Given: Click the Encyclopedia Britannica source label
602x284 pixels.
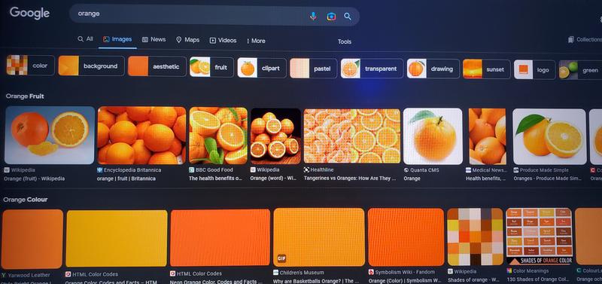Looking at the screenshot, I should coord(129,169).
